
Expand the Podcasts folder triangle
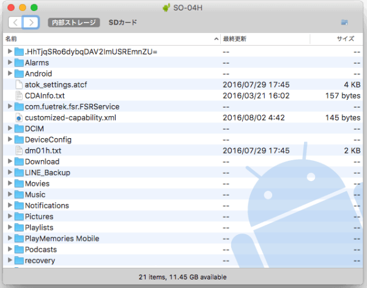(x=10, y=249)
